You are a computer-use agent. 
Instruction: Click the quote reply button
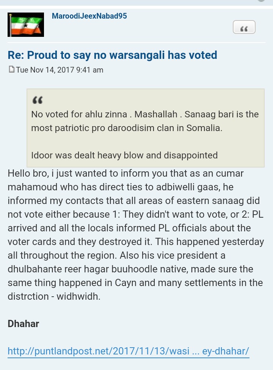pos(244,27)
